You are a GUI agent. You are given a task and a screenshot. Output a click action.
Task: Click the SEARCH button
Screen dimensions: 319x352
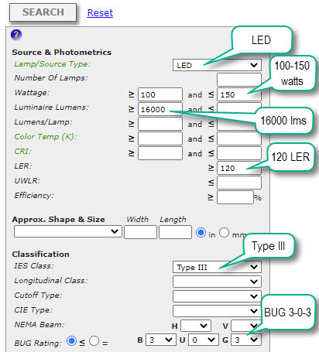pos(43,12)
